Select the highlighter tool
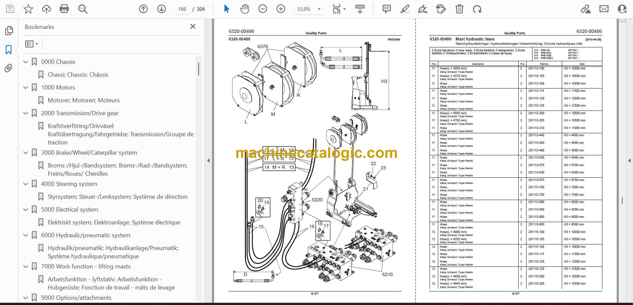Screen dimensions: 633x305 pos(405,9)
